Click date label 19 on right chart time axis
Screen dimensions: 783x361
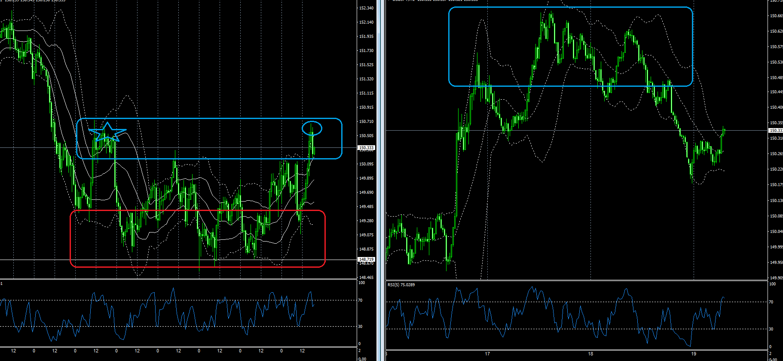pos(694,354)
